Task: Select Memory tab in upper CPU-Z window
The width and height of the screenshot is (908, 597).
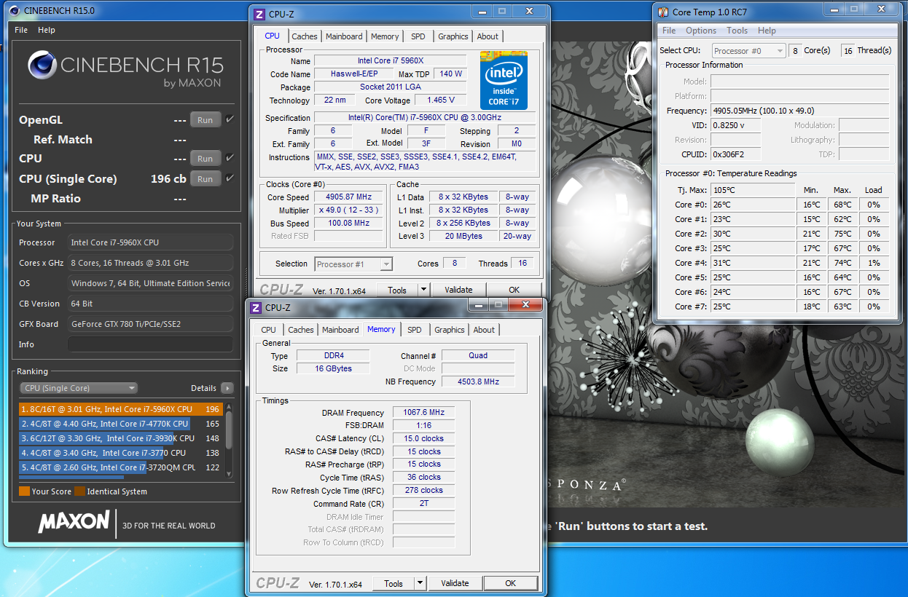Action: [x=385, y=36]
